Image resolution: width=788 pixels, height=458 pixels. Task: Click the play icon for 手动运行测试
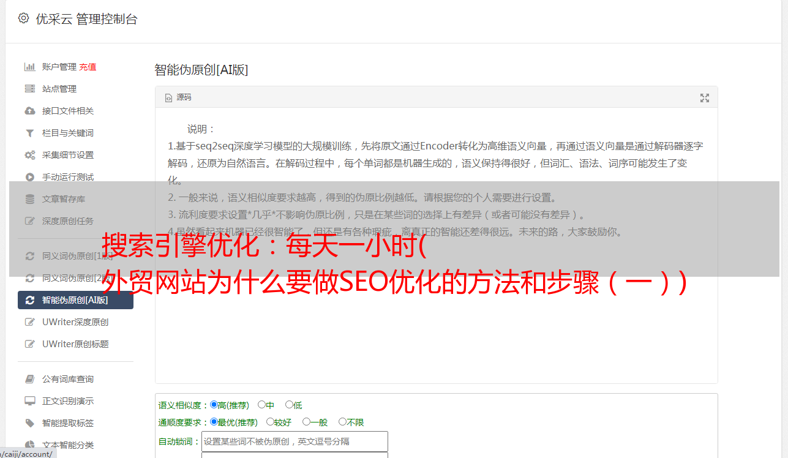click(29, 177)
